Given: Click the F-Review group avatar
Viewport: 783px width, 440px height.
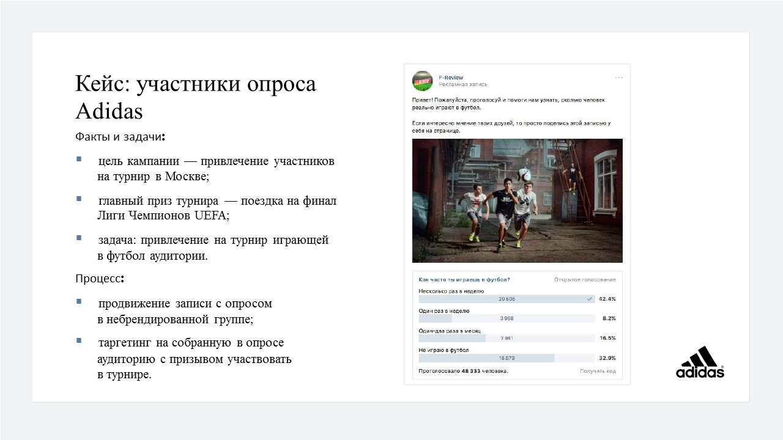Looking at the screenshot, I should 423,81.
